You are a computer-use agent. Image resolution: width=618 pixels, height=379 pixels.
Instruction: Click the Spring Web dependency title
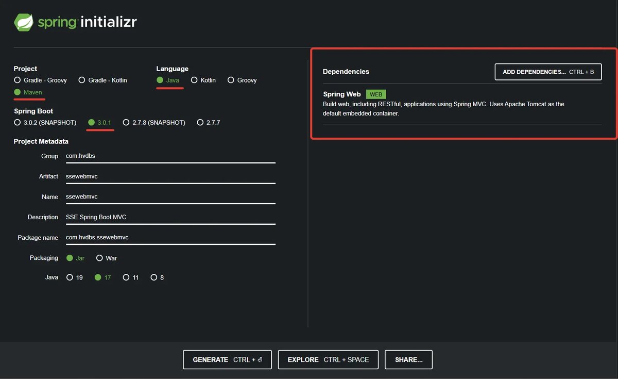pyautogui.click(x=342, y=94)
